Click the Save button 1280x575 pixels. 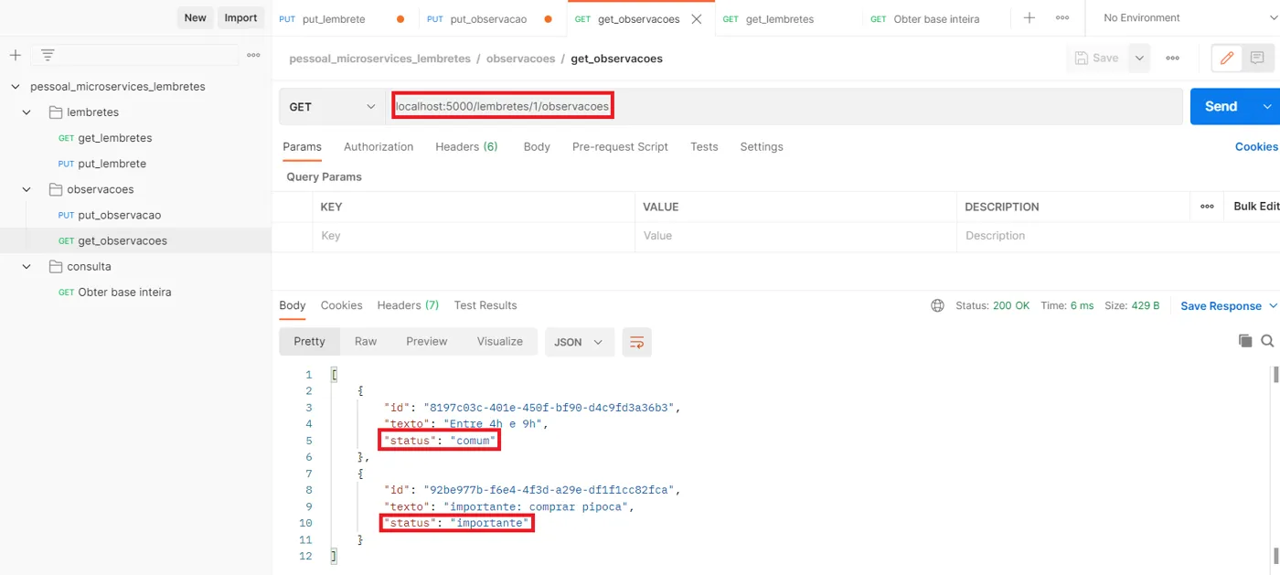(x=1097, y=58)
